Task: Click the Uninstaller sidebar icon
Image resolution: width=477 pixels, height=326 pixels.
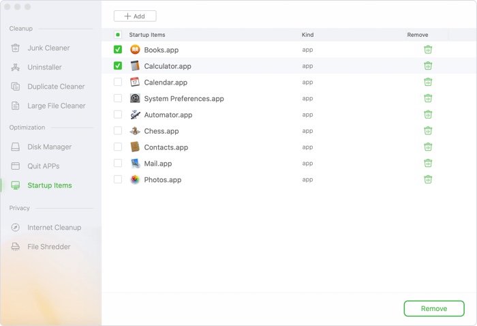Action: 15,68
